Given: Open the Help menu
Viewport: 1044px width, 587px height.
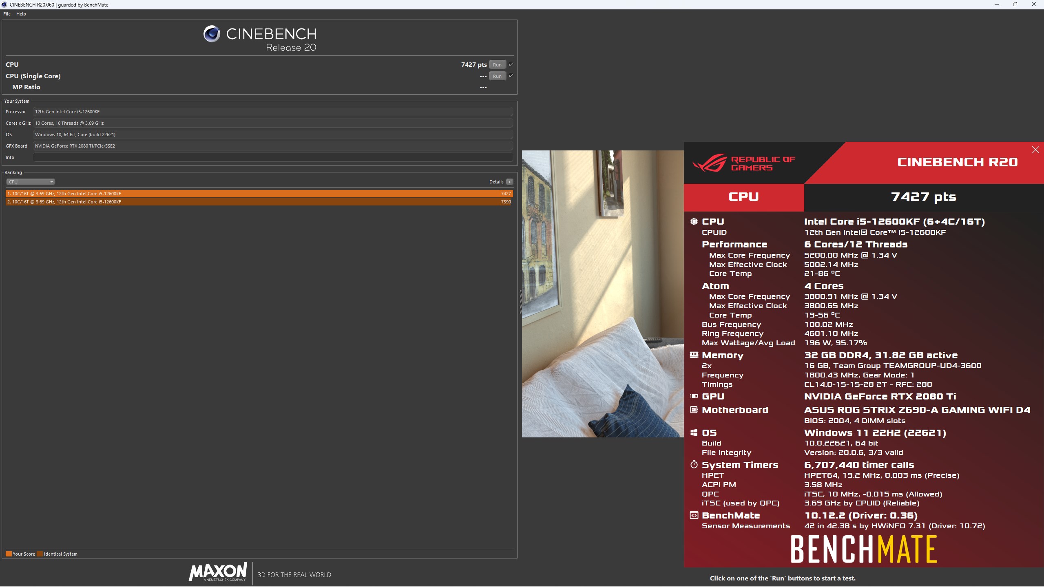Looking at the screenshot, I should point(21,14).
